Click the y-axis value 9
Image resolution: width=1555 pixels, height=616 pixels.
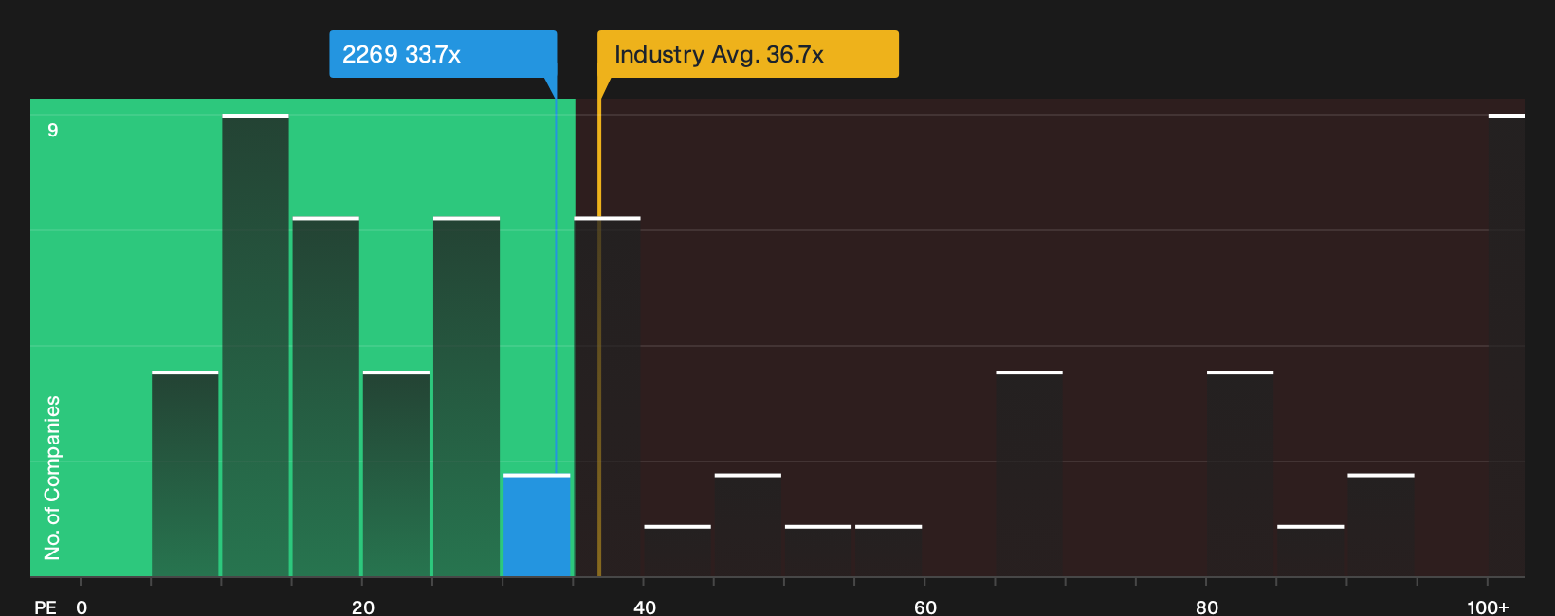53,130
